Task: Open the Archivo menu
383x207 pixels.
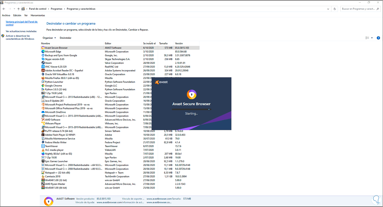Action: (x=6, y=15)
